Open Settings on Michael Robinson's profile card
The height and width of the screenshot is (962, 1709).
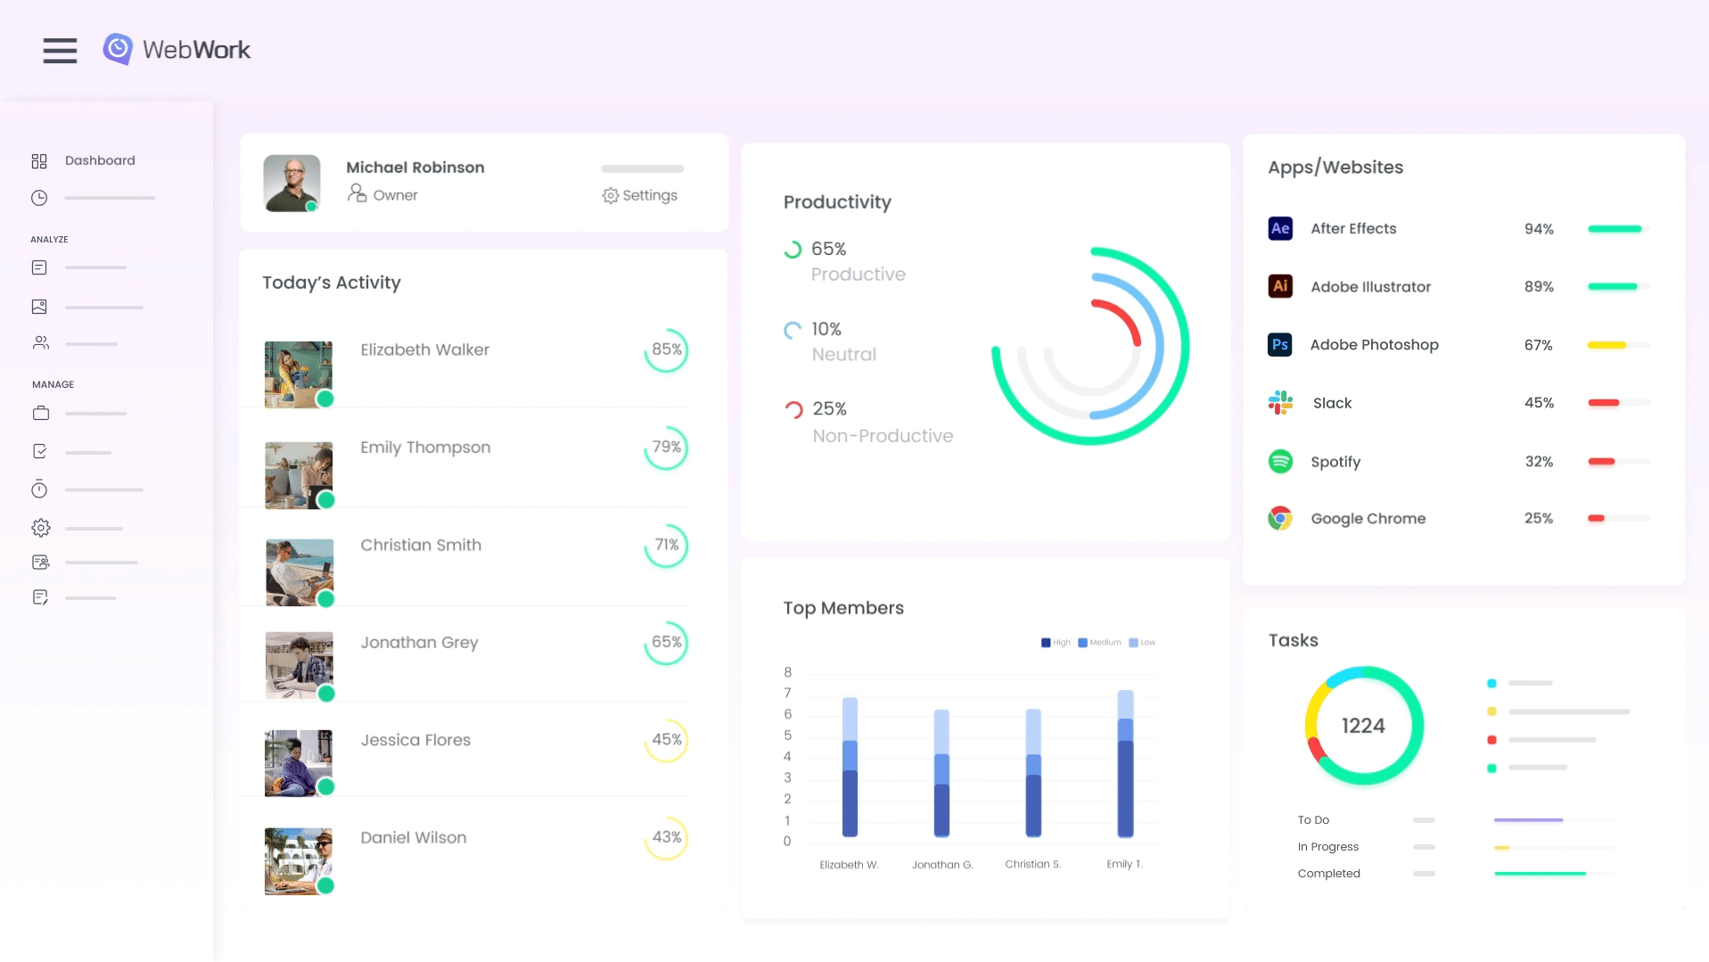[x=640, y=195]
